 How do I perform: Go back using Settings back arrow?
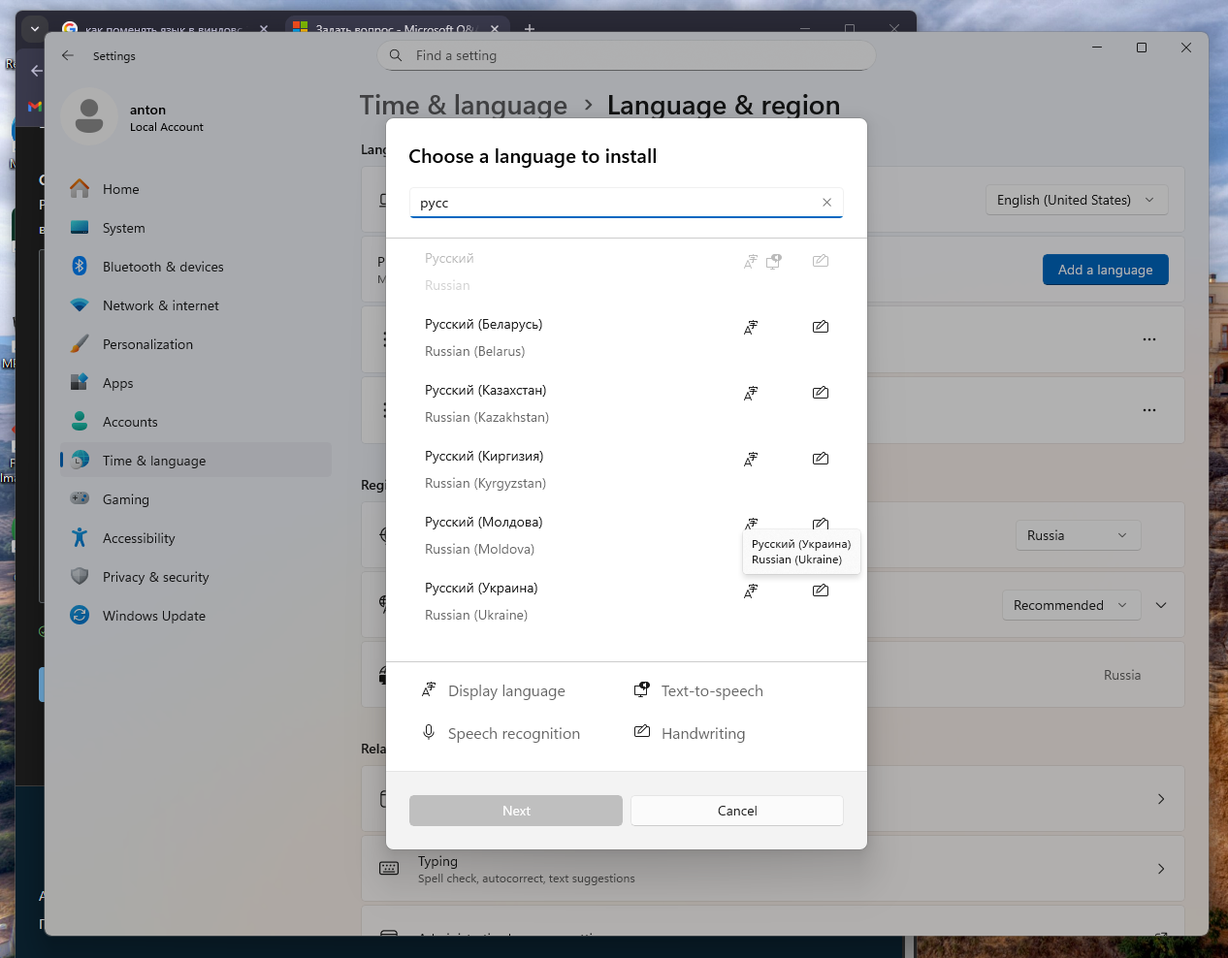point(68,55)
